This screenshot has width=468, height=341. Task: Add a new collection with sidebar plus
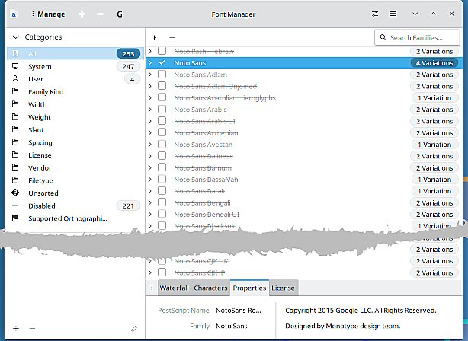[x=16, y=328]
